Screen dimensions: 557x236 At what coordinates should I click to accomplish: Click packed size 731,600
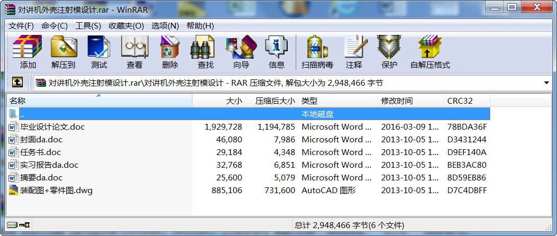click(280, 190)
